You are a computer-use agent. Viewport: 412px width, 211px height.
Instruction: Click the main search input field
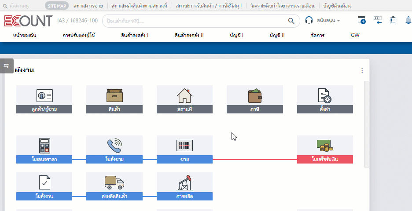click(x=194, y=21)
